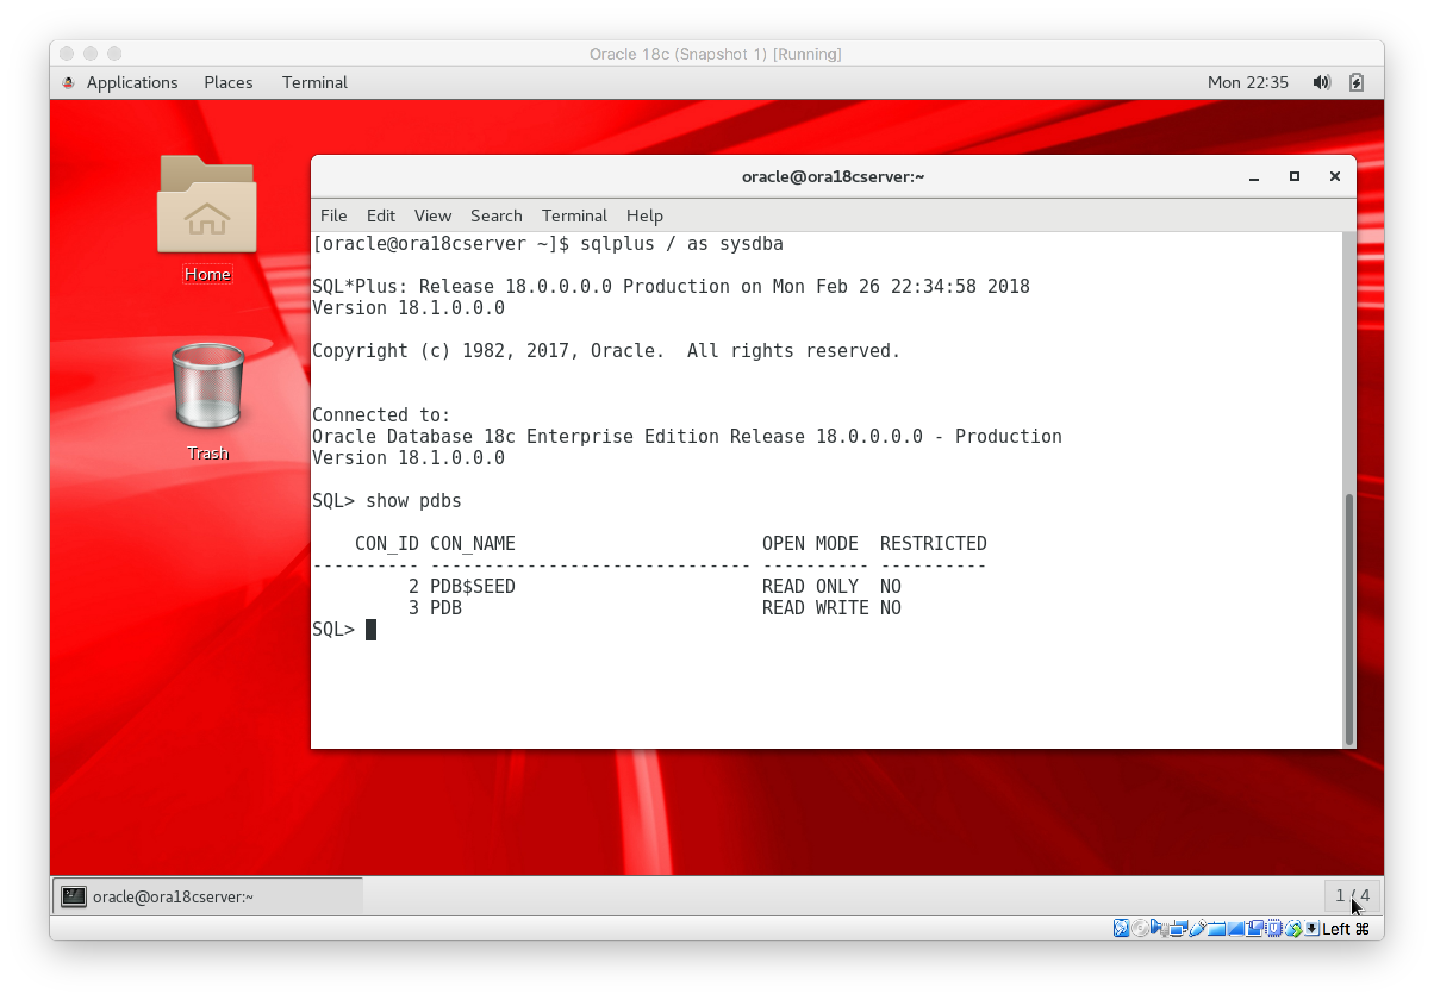Open the Applications menu in the top panel
Viewport: 1434px width, 1000px height.
point(132,82)
